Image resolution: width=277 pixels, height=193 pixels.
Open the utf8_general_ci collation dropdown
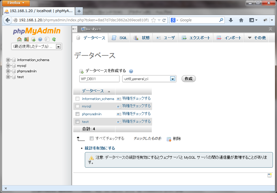pos(149,79)
